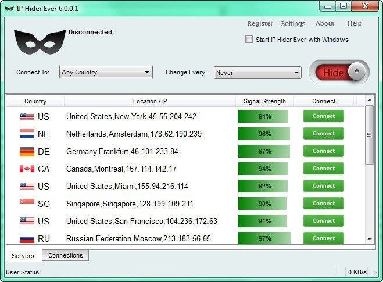Open the Register menu

coord(260,23)
